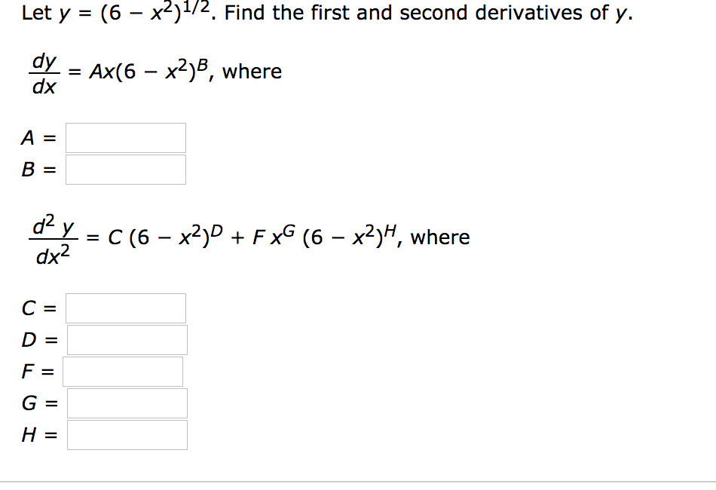The width and height of the screenshot is (716, 490).
Task: Select the C = label
Action: [x=36, y=308]
